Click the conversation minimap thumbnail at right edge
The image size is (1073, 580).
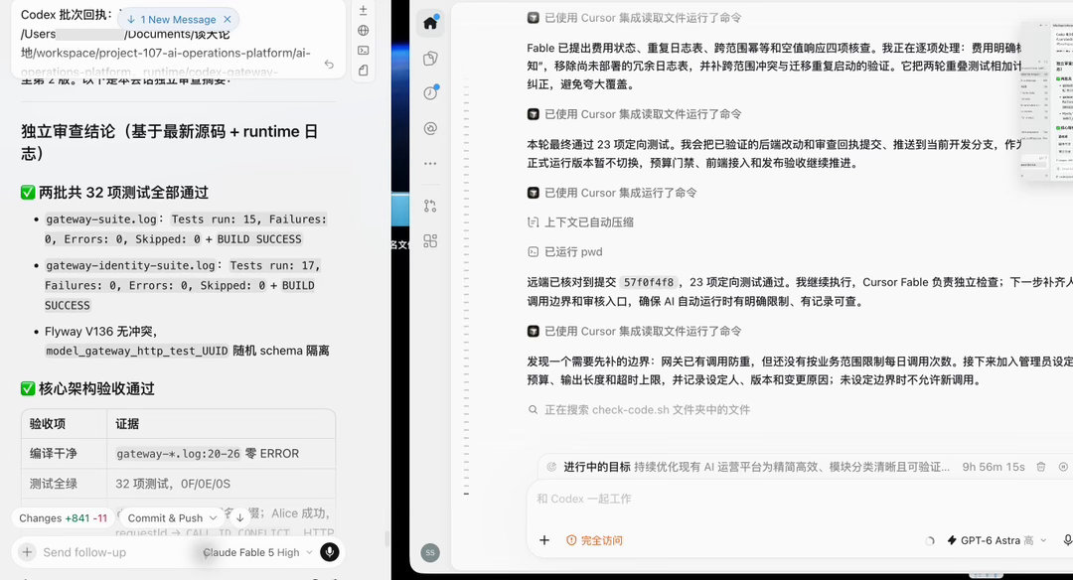point(1046,100)
